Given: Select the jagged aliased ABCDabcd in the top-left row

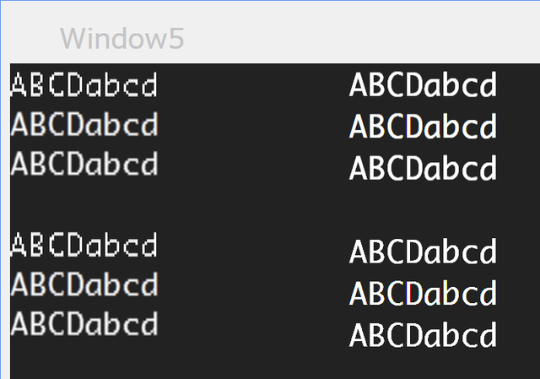Looking at the screenshot, I should tap(84, 84).
